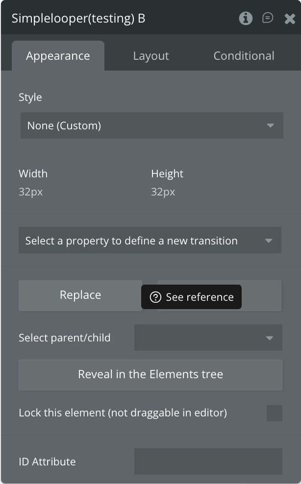Switch to the Appearance tab

(x=58, y=56)
